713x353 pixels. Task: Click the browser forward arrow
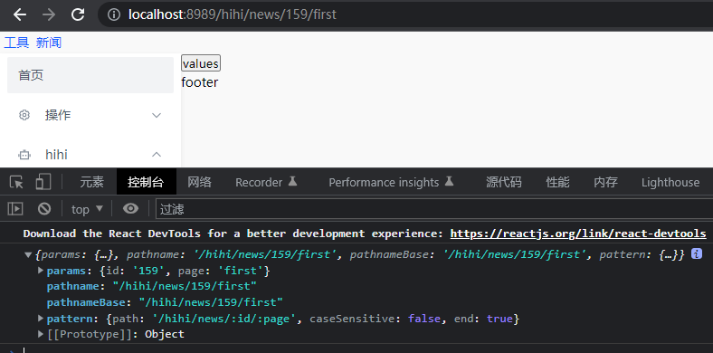point(49,14)
